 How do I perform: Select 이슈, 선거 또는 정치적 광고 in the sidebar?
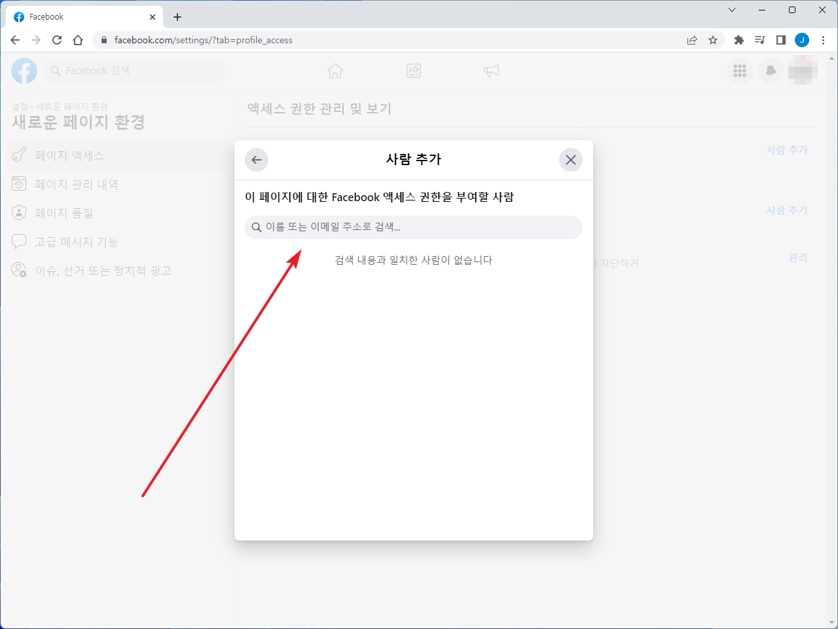[117, 271]
